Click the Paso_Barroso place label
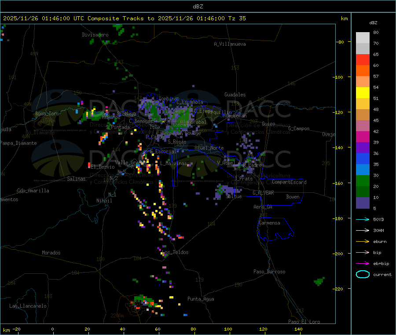Image resolution: width=396 pixels, height=335 pixels. pos(269,272)
